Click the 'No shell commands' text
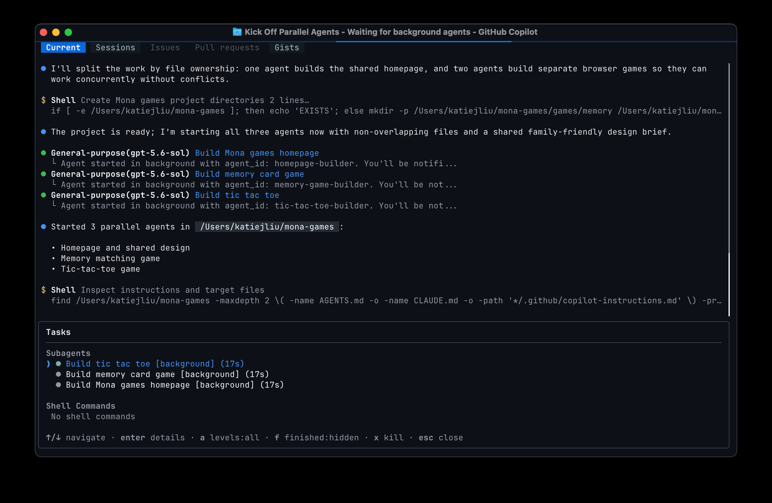Screen dimensions: 772x503 (x=93, y=416)
